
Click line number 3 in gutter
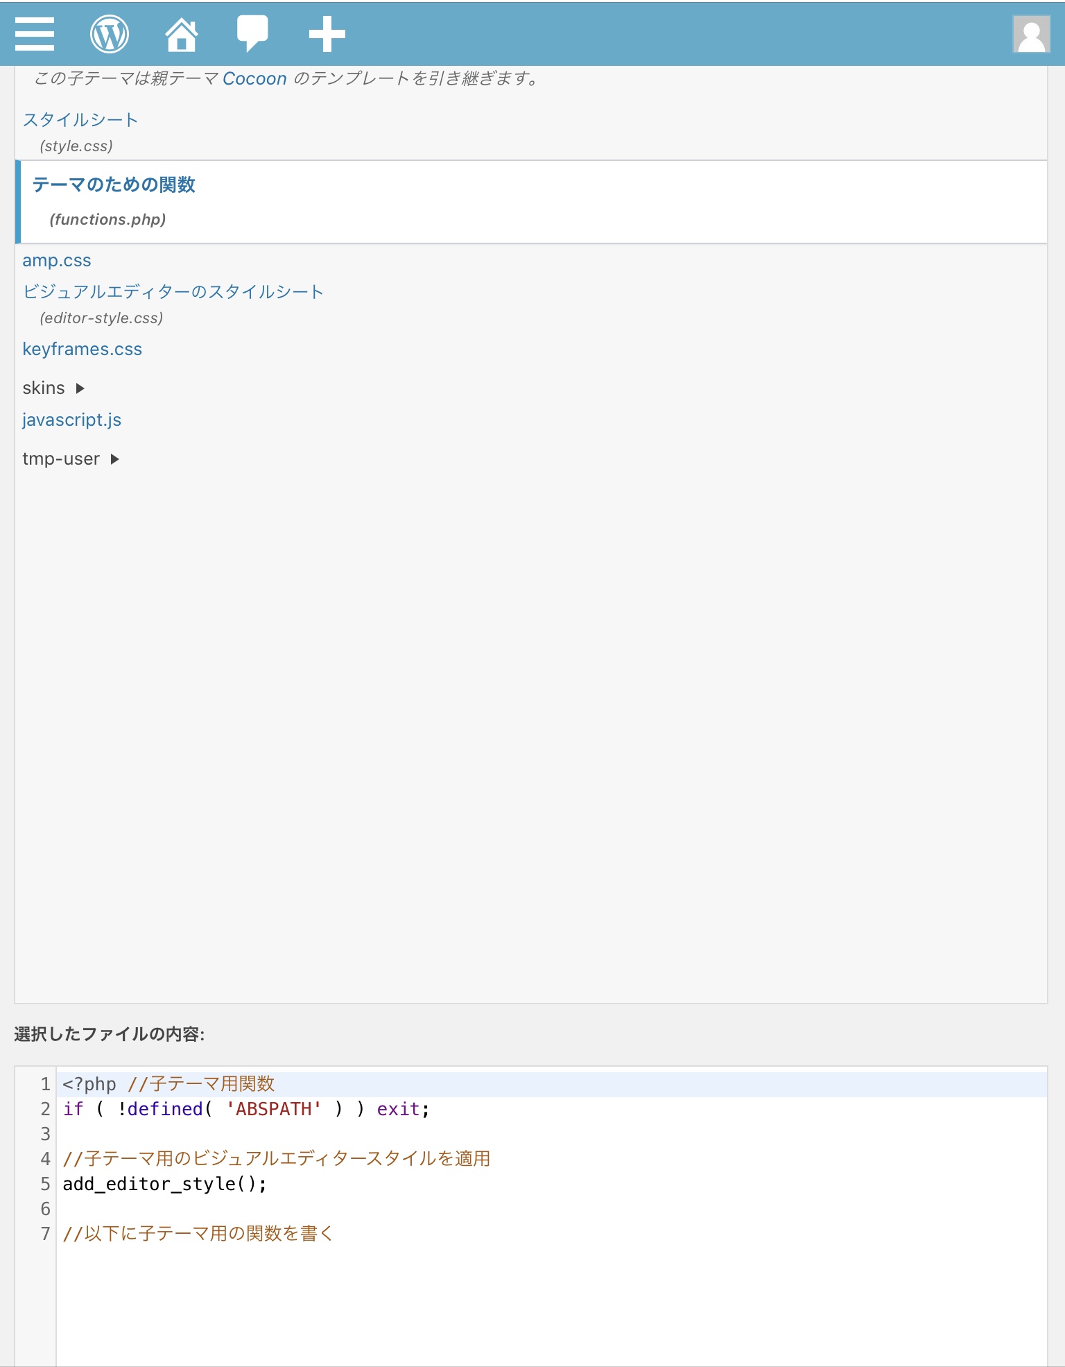tap(45, 1135)
